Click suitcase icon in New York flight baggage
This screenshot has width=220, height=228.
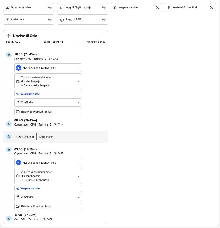[18, 81]
